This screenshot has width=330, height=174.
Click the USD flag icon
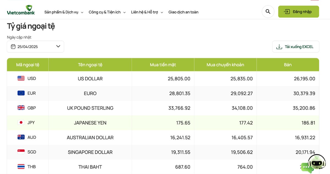(x=21, y=78)
